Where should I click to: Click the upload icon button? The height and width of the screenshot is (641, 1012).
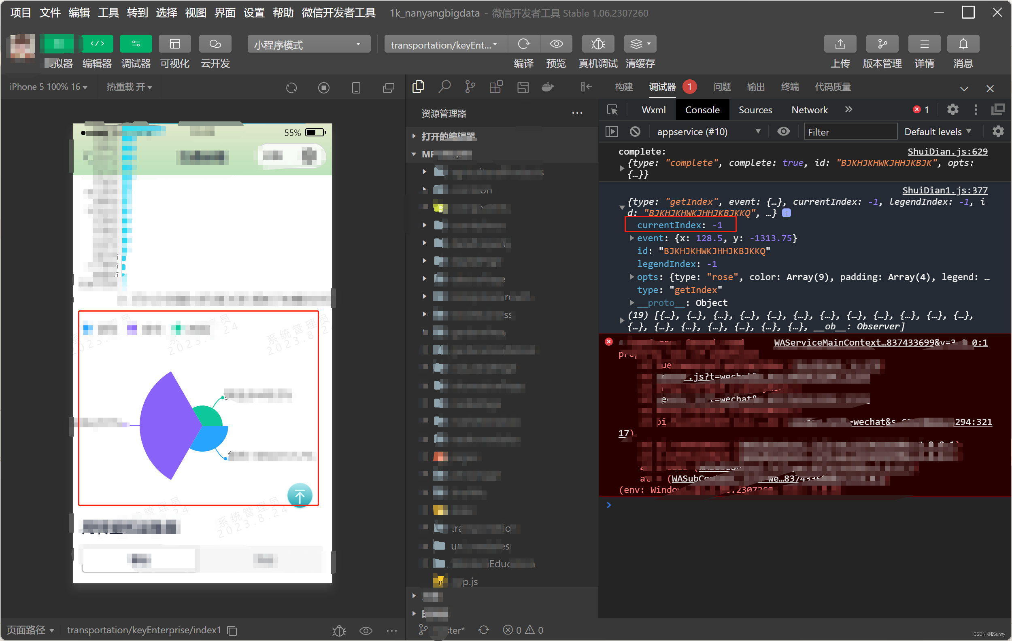pyautogui.click(x=840, y=44)
